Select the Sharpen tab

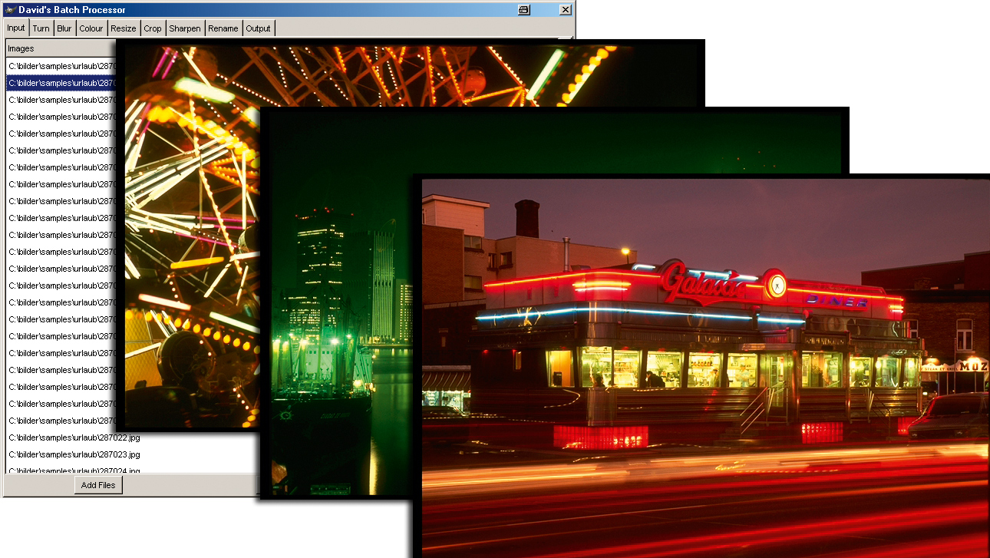pyautogui.click(x=185, y=28)
